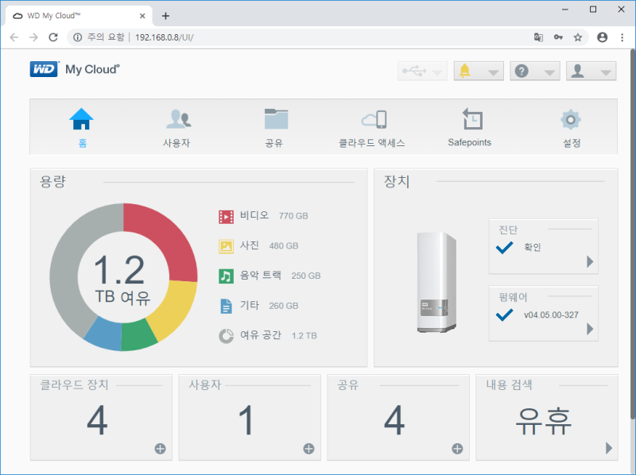Screen dimensions: 636x475
Task: Close the WD My Cloud browser tab
Action: click(142, 16)
